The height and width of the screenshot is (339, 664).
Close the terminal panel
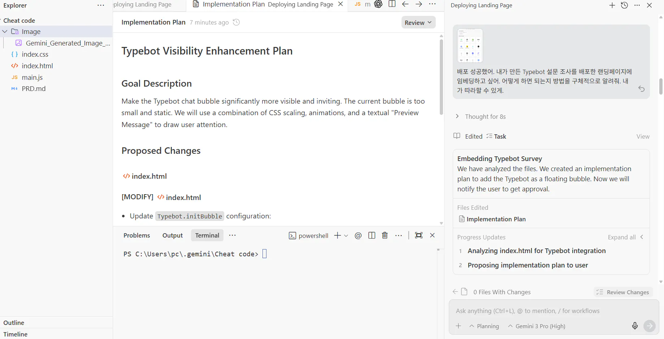432,235
